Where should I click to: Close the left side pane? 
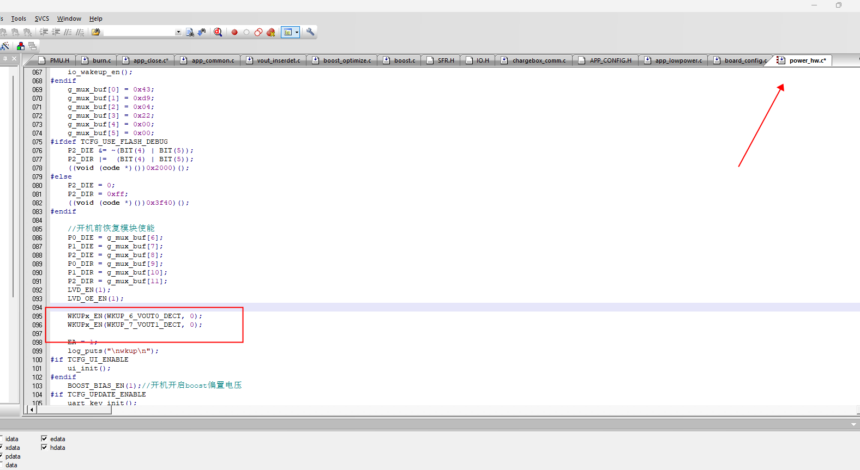[14, 58]
